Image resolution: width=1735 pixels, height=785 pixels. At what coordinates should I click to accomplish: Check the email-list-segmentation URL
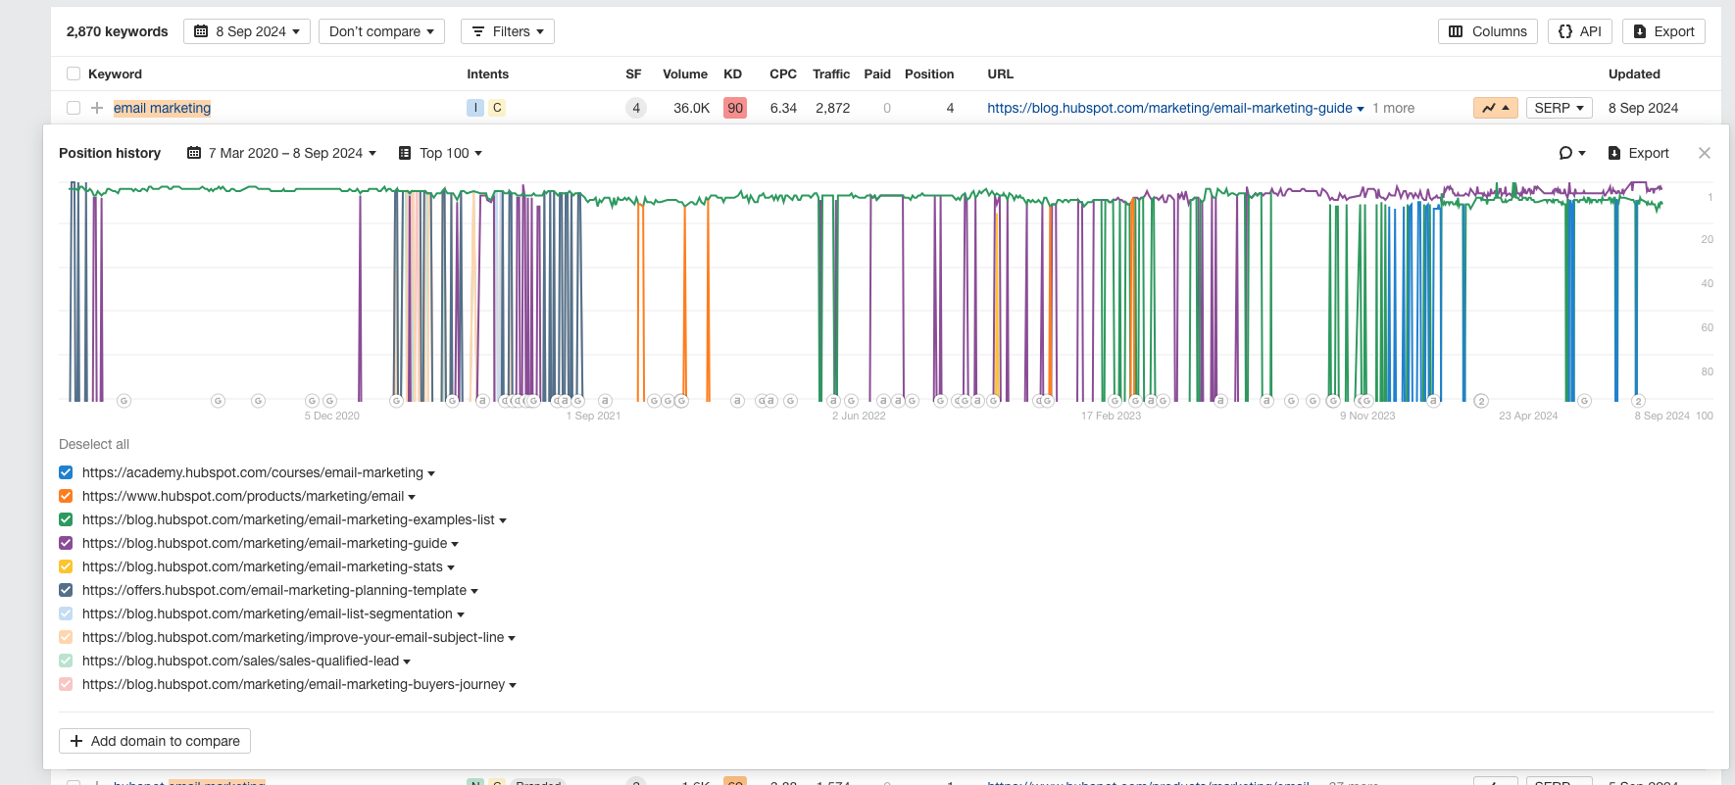66,613
